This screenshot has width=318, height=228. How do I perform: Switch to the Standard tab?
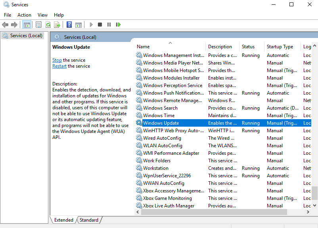point(89,220)
